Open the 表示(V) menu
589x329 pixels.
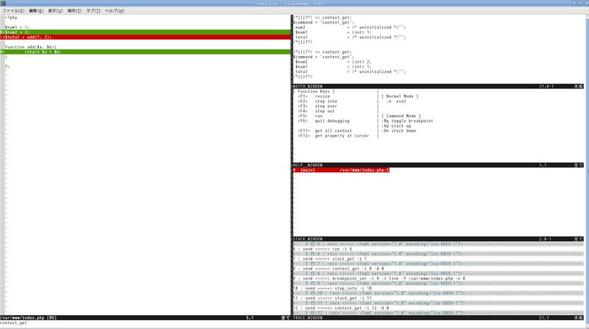55,11
